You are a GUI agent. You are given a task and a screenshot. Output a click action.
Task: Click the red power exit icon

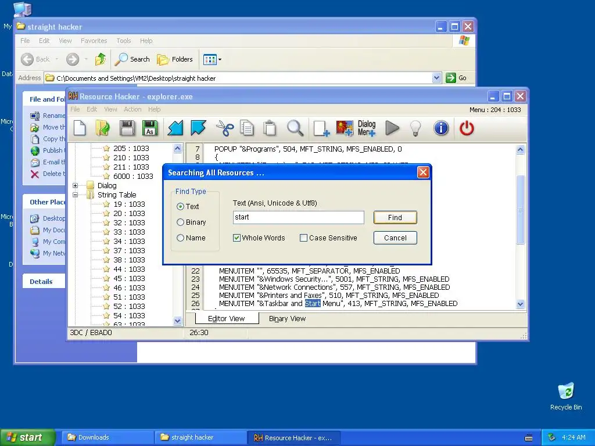(x=467, y=128)
